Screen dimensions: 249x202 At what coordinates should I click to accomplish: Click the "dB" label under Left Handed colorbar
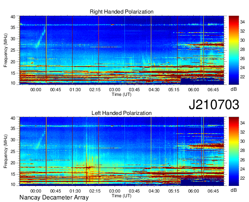click(x=234, y=190)
